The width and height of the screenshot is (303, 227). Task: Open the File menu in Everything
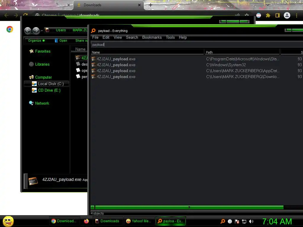tap(95, 38)
